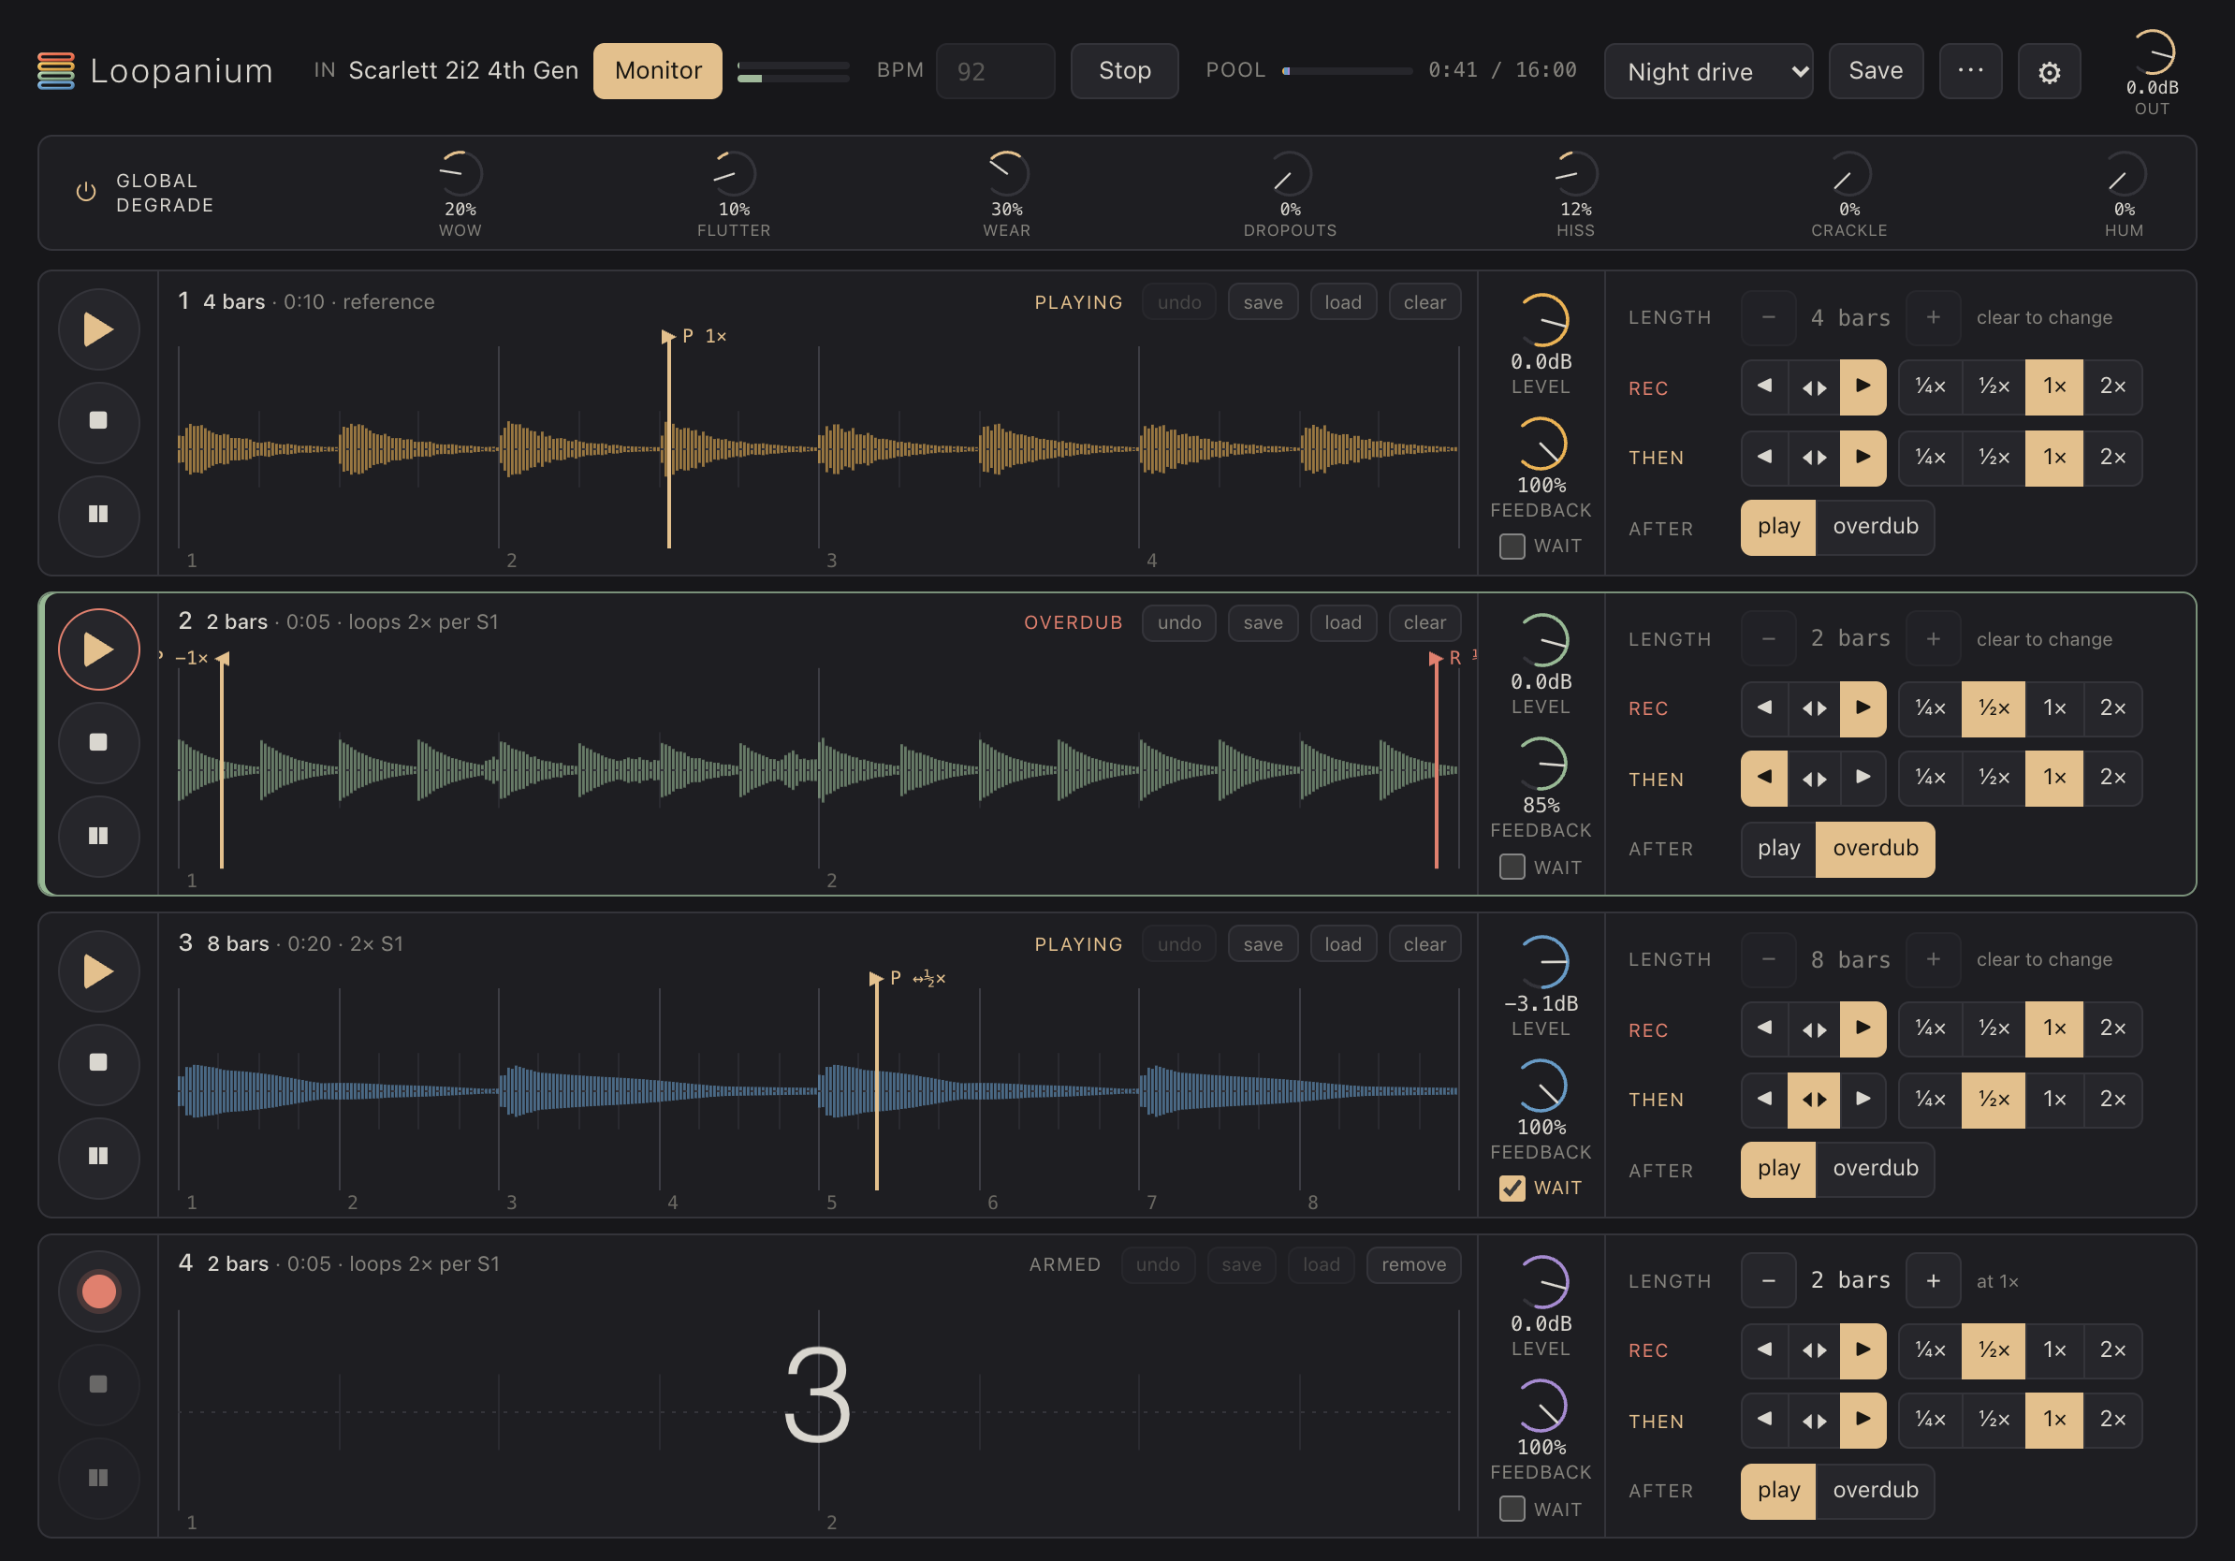Select reverse arrow in loop 3 THEN row
Screen dimensions: 2235x1561
[x=1765, y=1100]
